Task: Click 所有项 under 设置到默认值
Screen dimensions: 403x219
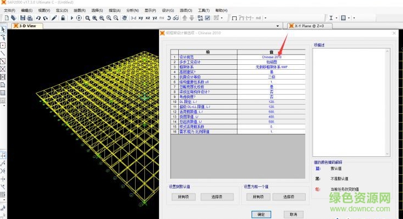Action: point(182,197)
